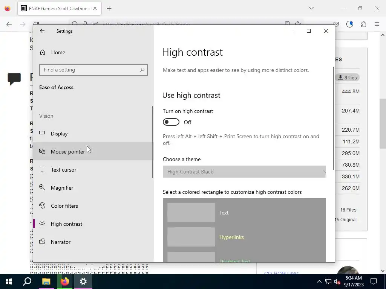Image resolution: width=386 pixels, height=289 pixels.
Task: Click the High contrast sun icon
Action: (x=42, y=224)
